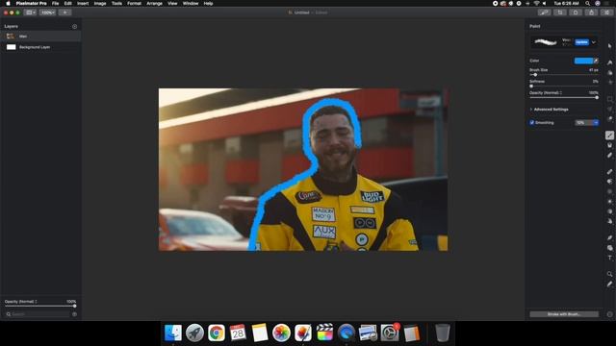Open the 100% zoom level dropdown

(47, 12)
